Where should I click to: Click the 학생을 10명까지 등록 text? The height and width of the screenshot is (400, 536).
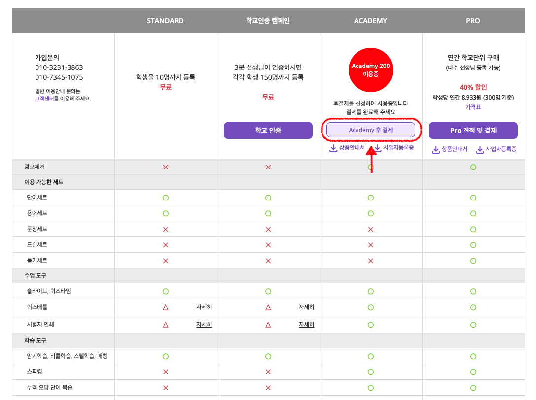166,77
